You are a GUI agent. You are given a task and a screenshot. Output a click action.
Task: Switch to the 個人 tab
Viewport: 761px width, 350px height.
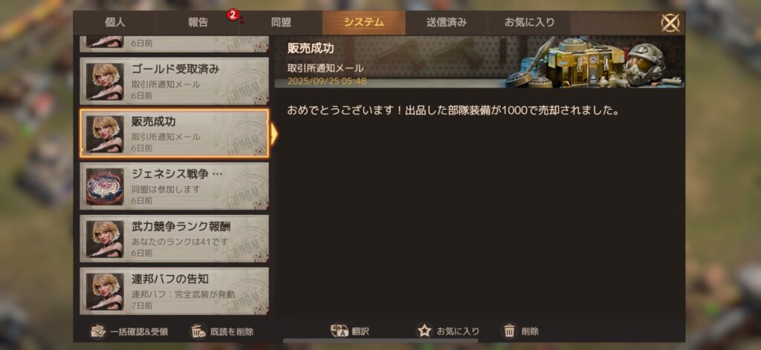pos(115,23)
